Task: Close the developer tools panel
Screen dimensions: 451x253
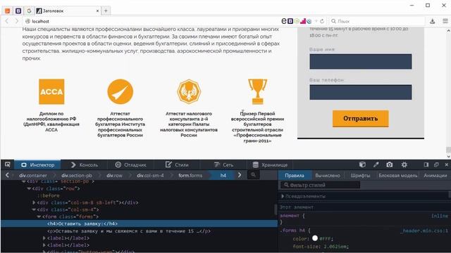Action: [x=446, y=164]
